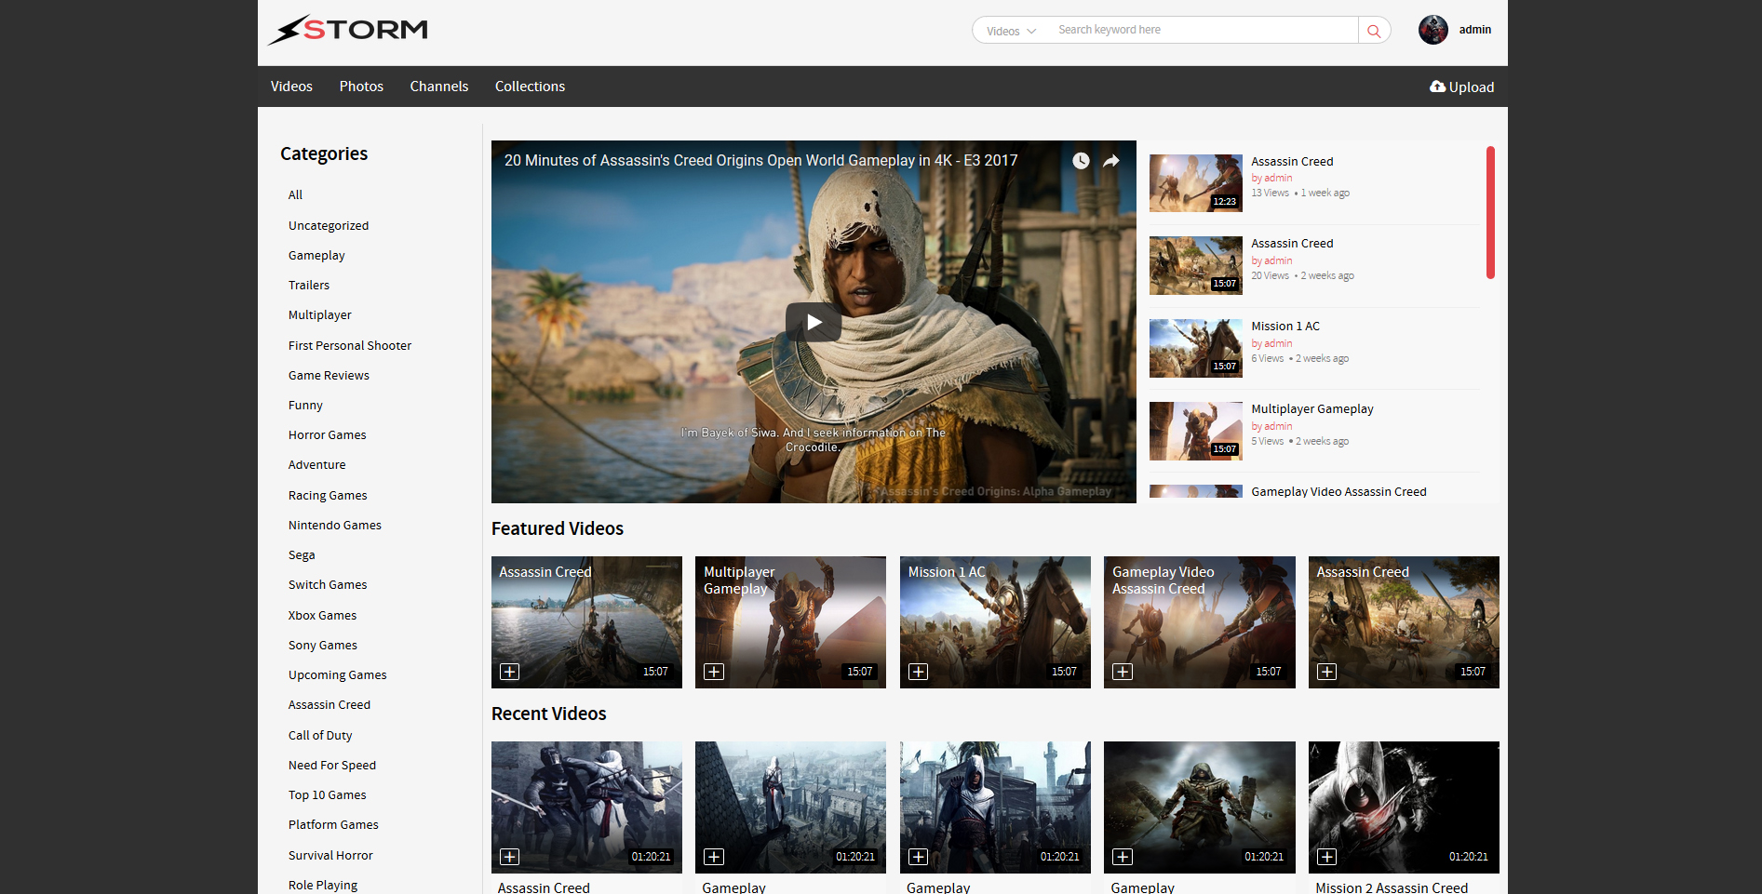Open the Videos menu tab
The image size is (1762, 894).
click(291, 87)
